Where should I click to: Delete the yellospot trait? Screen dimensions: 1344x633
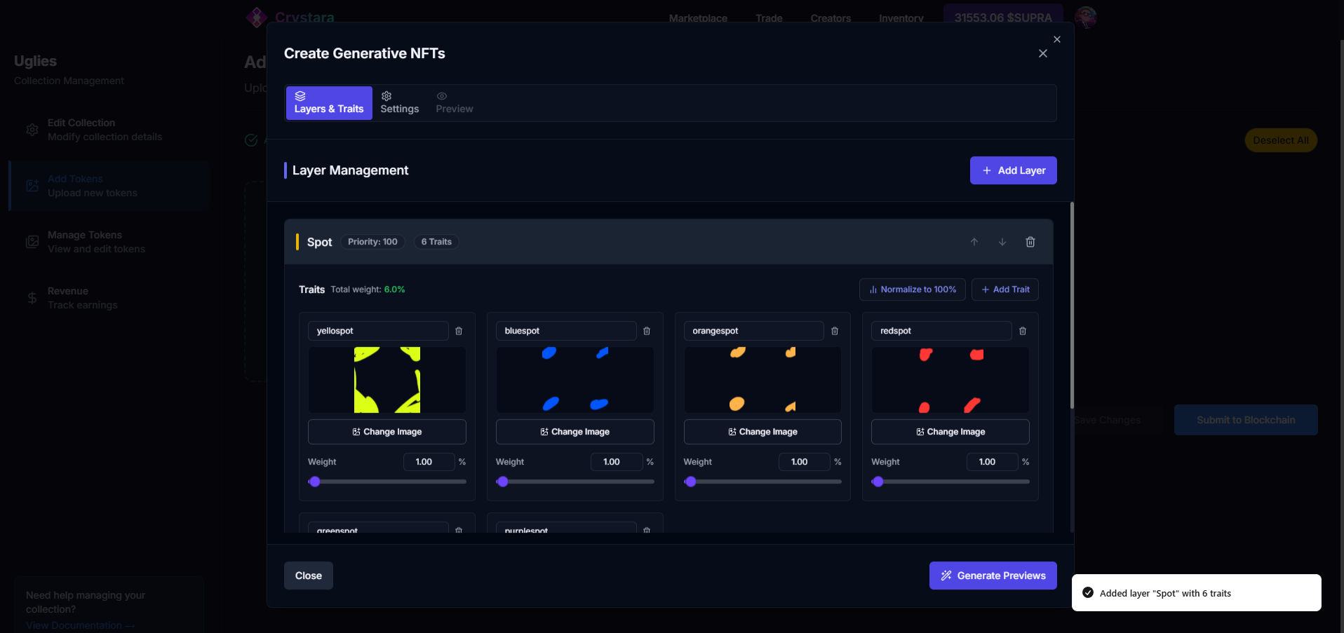tap(459, 331)
